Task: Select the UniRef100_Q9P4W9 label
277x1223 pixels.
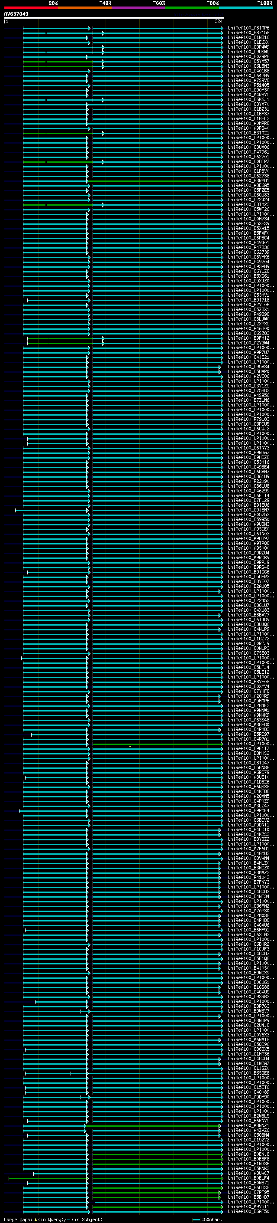Action: pyautogui.click(x=248, y=47)
